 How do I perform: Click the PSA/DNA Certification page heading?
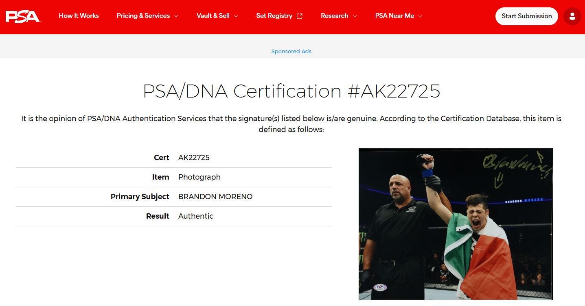coord(291,91)
